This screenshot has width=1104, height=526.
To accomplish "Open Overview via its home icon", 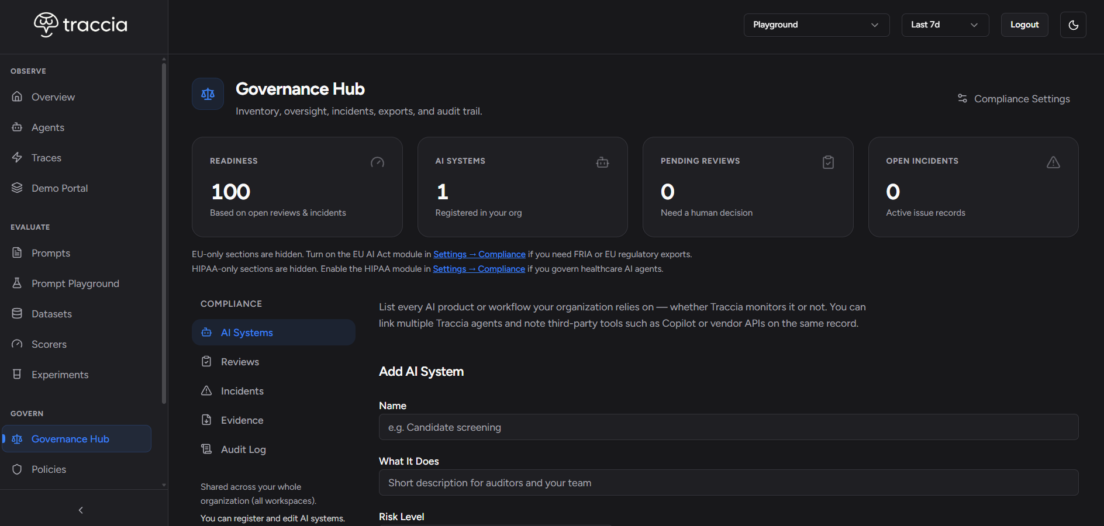I will click(17, 96).
